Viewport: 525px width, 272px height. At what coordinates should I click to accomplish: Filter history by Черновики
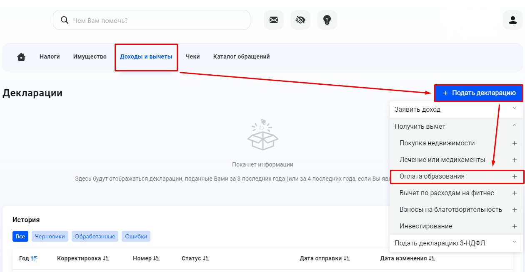50,236
